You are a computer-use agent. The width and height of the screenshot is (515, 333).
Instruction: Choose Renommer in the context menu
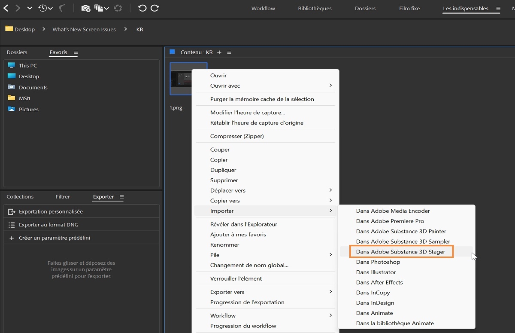click(224, 245)
